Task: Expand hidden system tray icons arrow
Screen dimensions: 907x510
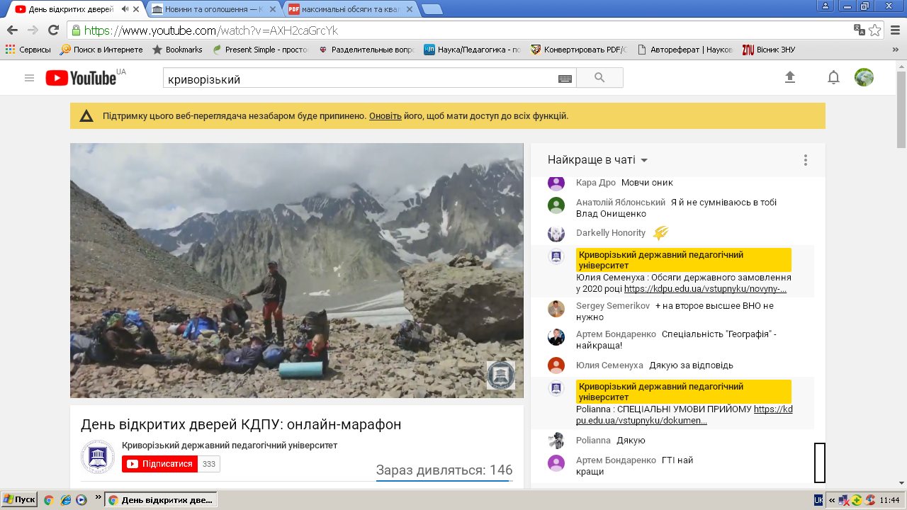Action: [831, 500]
